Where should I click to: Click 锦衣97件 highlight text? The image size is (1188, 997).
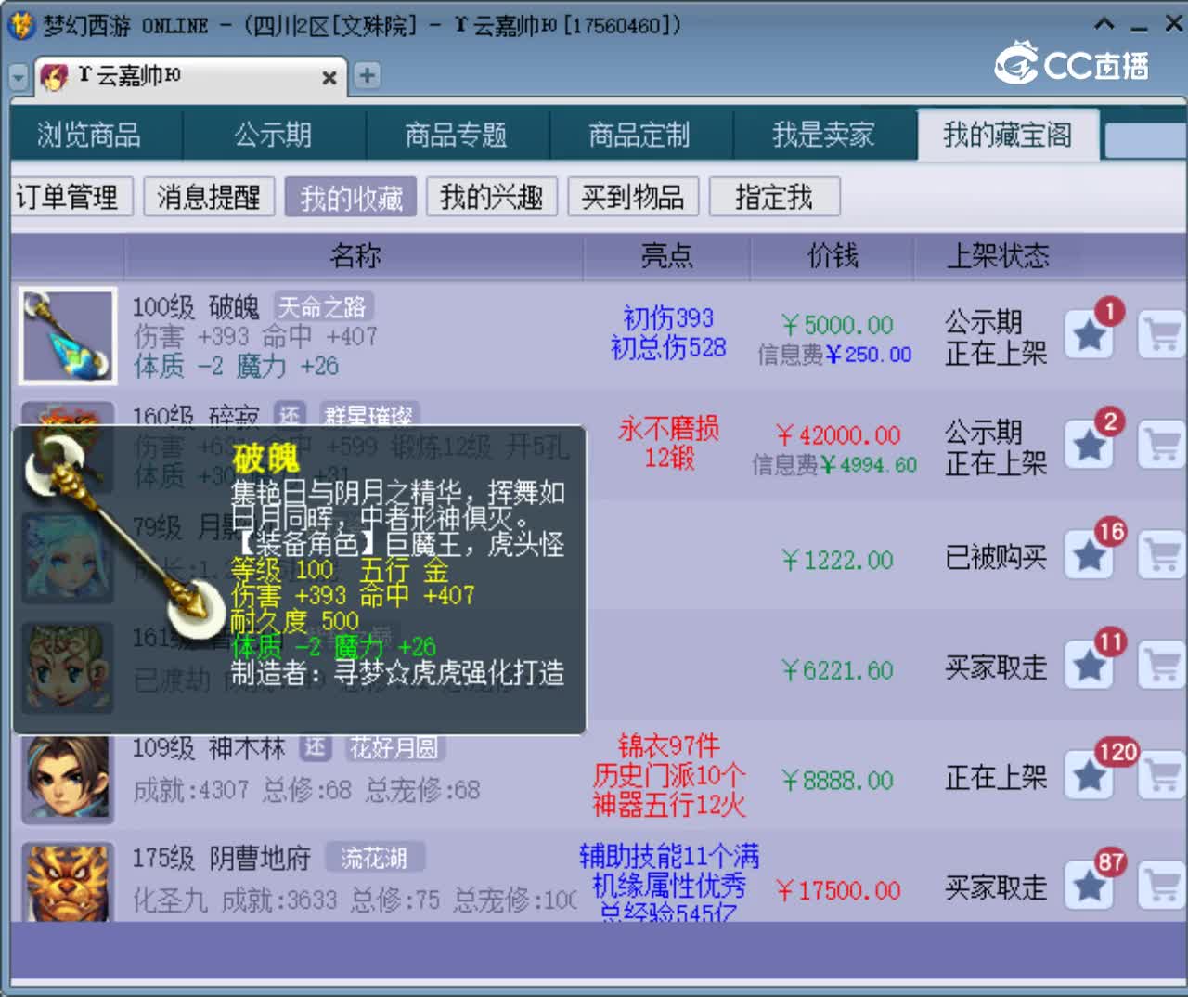(x=668, y=745)
